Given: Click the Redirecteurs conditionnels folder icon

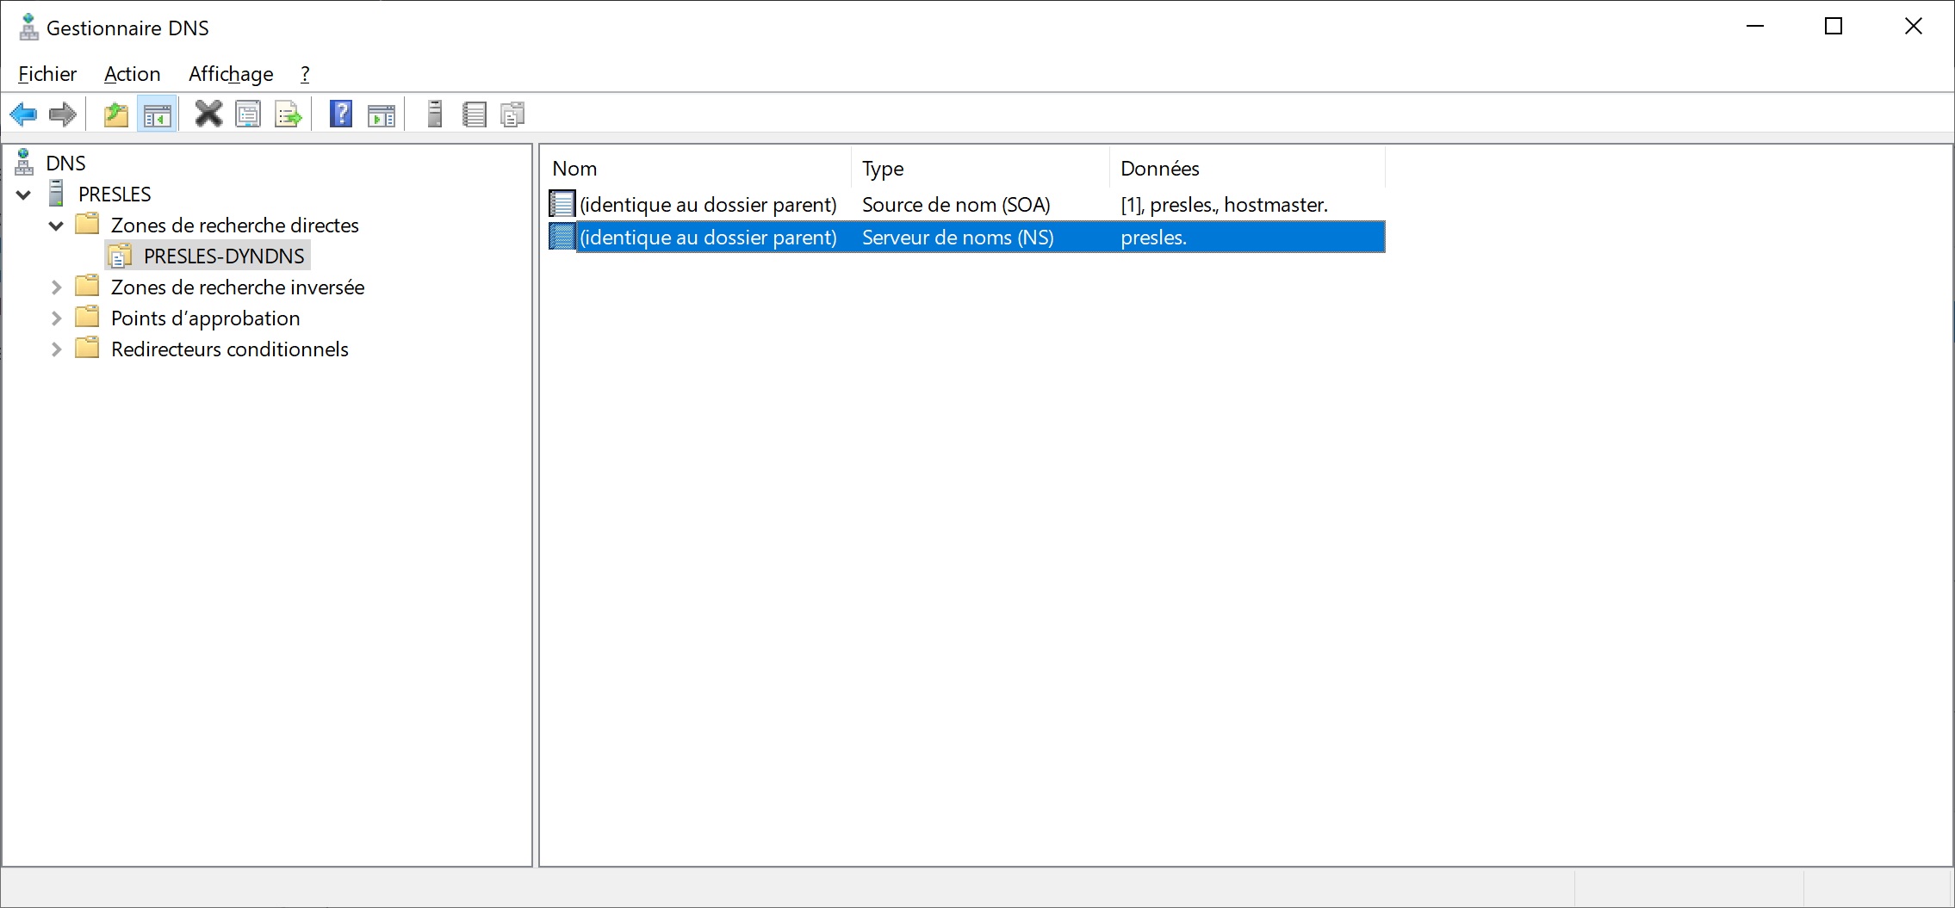Looking at the screenshot, I should tap(87, 348).
